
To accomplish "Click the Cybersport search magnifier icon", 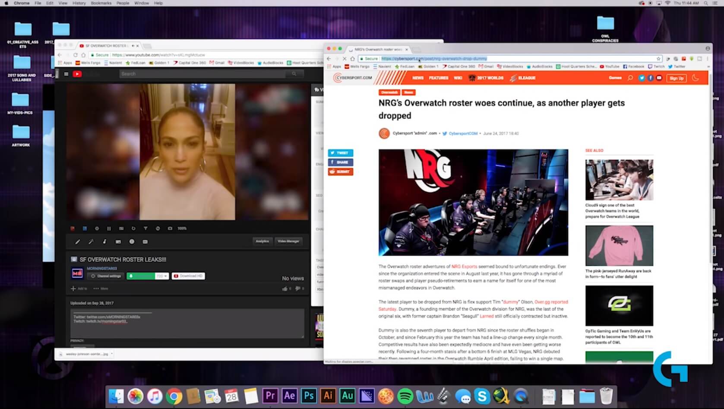I will pos(630,78).
